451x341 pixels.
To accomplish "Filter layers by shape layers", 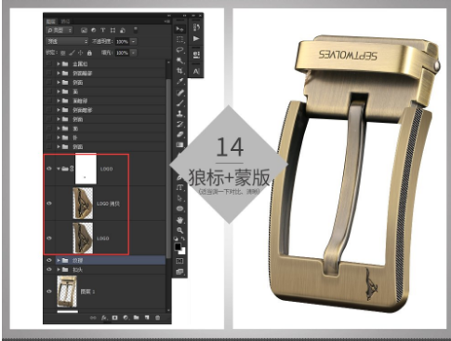I will tap(113, 30).
